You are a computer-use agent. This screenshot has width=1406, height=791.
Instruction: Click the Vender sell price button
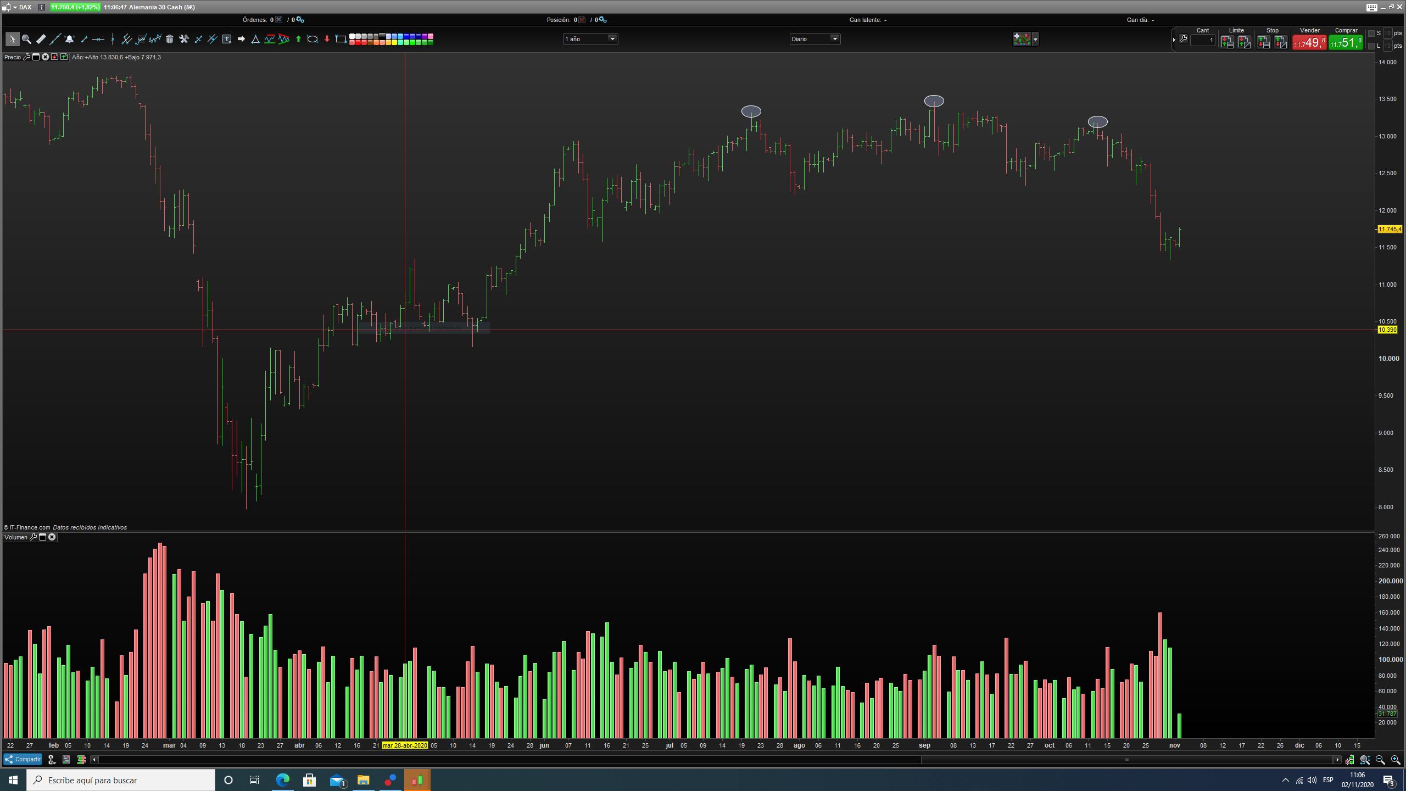click(x=1309, y=42)
